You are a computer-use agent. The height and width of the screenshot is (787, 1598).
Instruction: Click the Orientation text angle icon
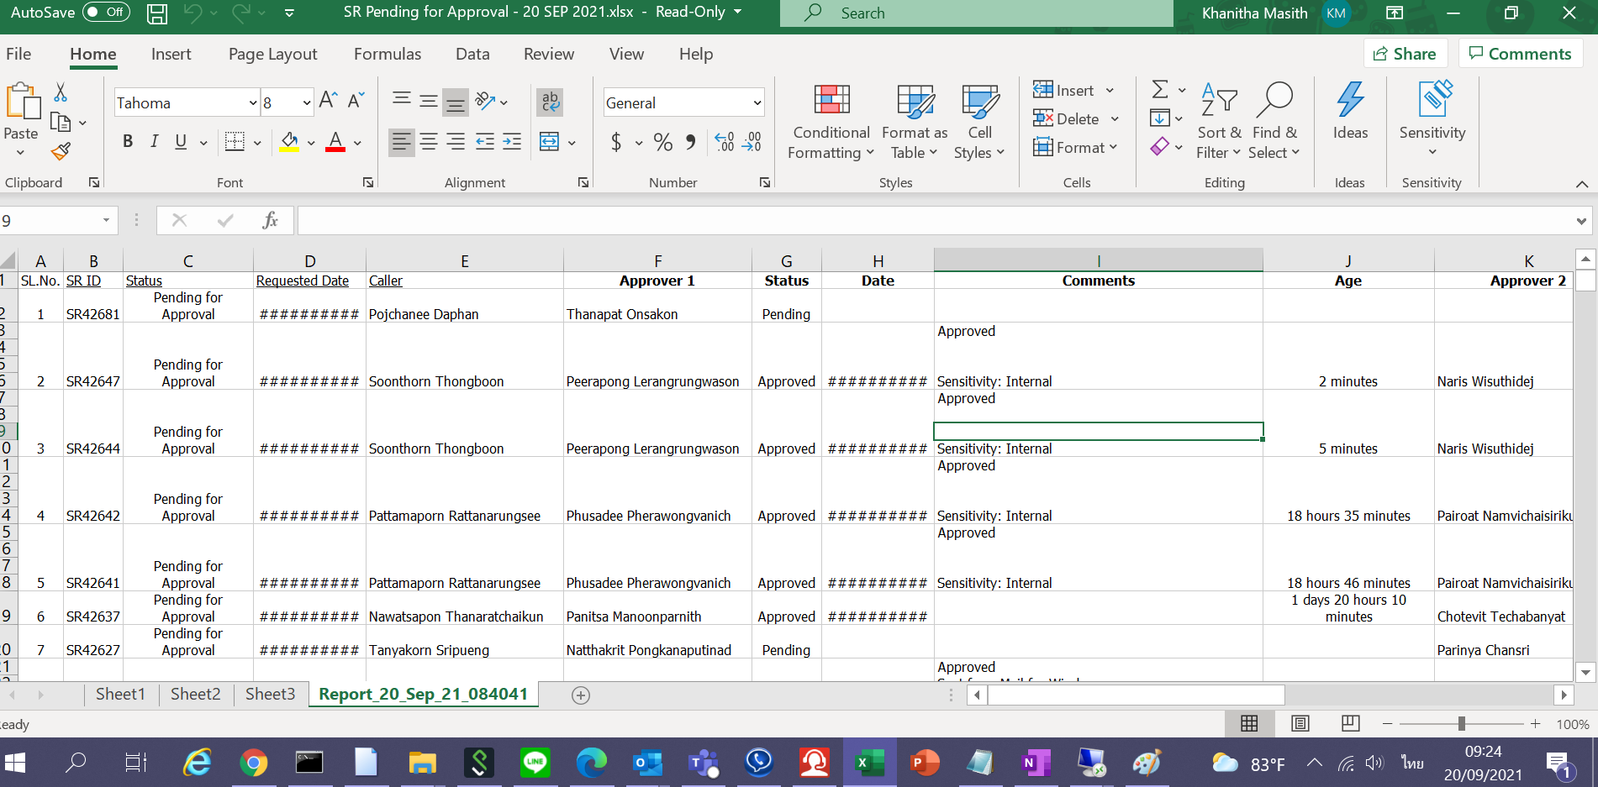486,102
